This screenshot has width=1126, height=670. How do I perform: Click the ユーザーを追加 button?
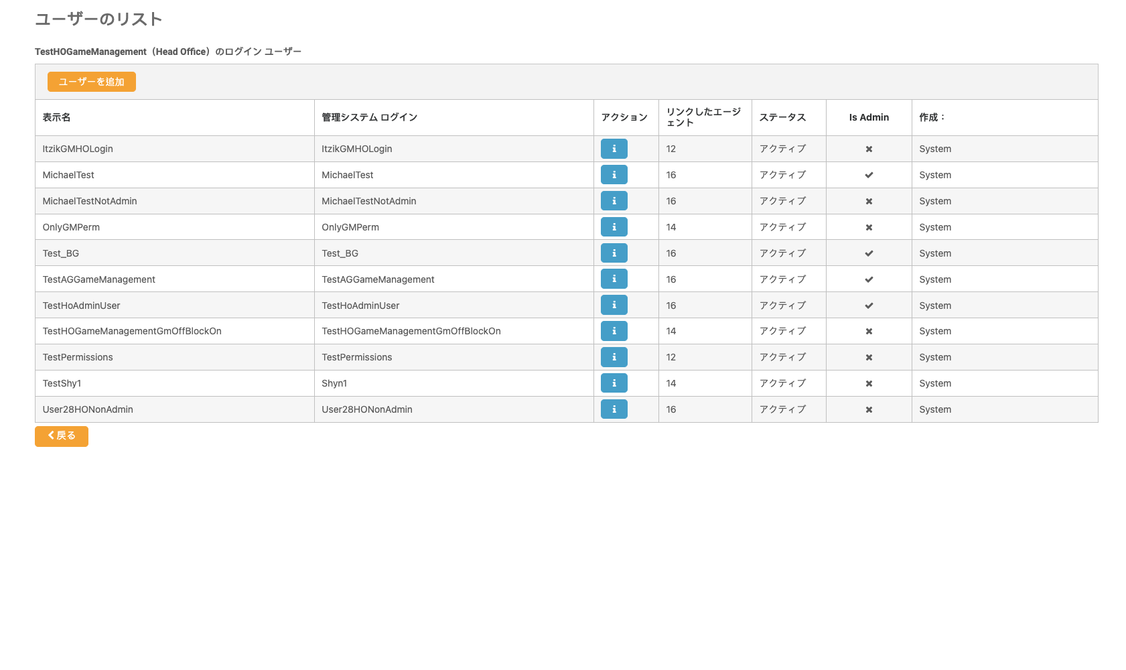(x=92, y=82)
